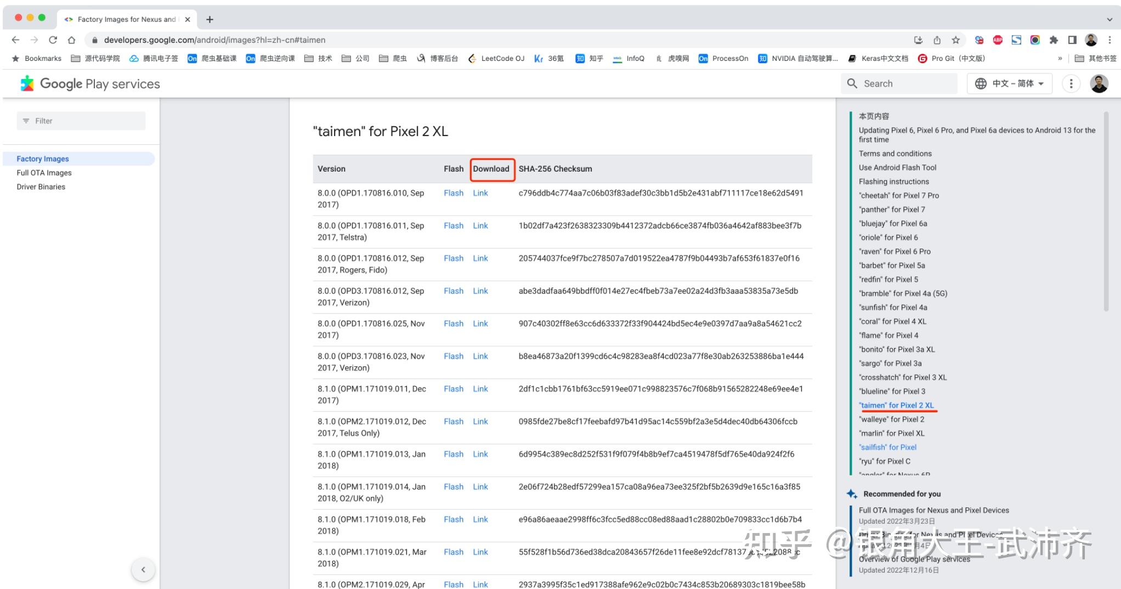Open the Bookmarks star folder
The height and width of the screenshot is (589, 1121).
36,58
